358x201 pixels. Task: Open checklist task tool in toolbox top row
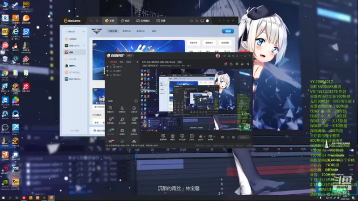(134, 109)
